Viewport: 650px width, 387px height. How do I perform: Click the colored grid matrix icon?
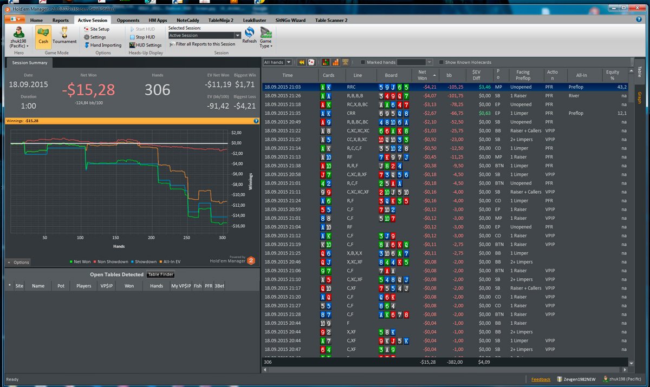coord(326,62)
